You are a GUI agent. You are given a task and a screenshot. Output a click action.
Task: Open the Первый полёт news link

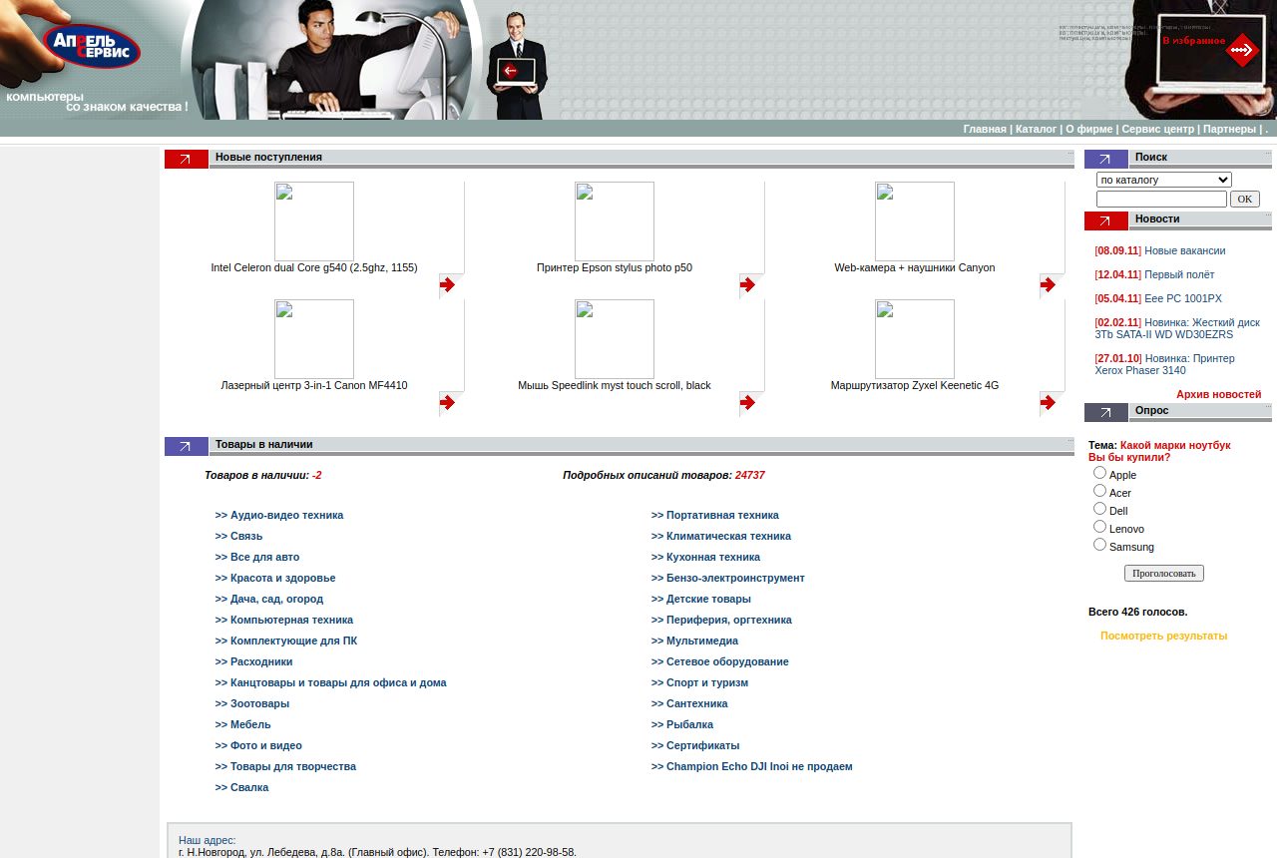1179,274
